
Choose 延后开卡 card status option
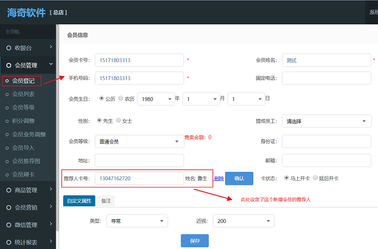point(315,178)
